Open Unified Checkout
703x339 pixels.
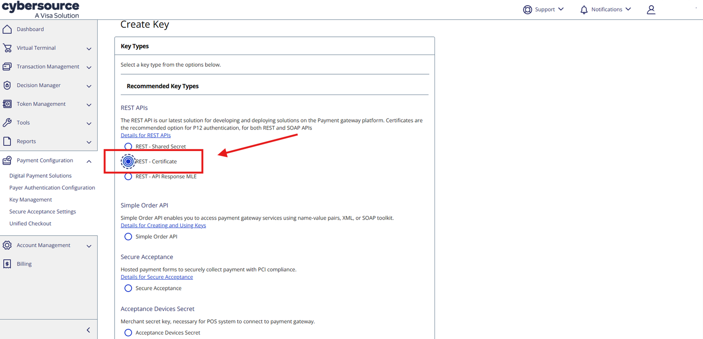[30, 224]
